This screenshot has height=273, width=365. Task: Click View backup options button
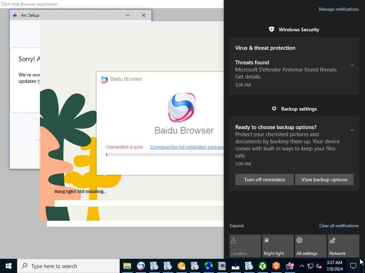pyautogui.click(x=324, y=180)
